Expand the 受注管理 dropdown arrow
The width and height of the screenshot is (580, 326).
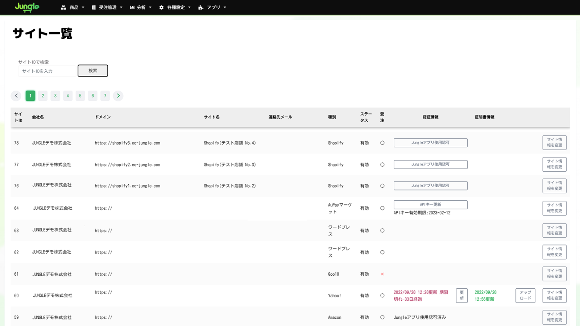tap(121, 7)
